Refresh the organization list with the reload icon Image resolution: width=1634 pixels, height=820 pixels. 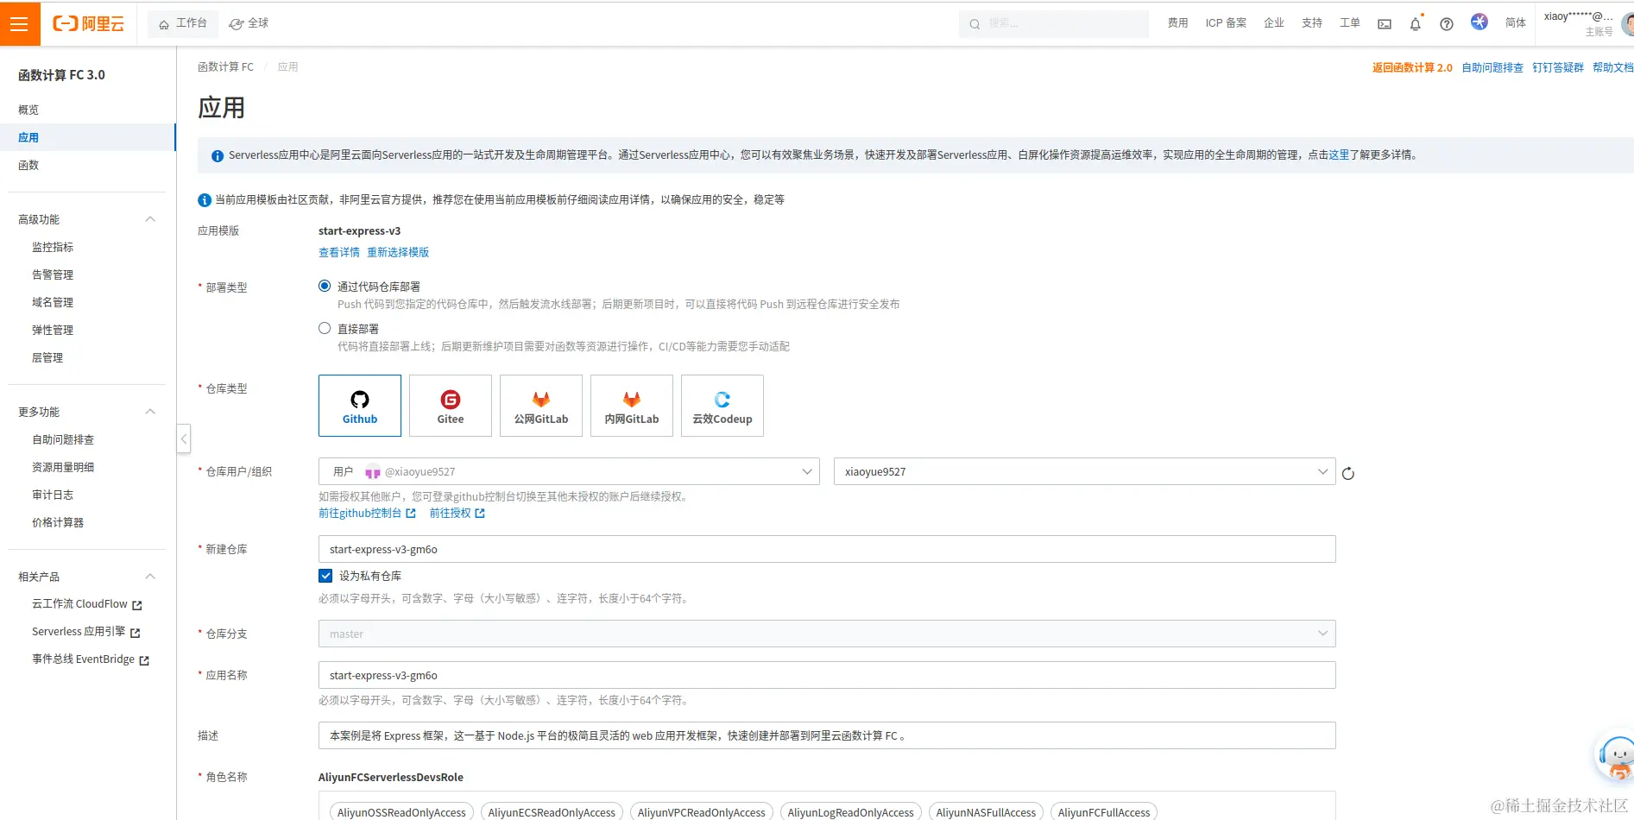pyautogui.click(x=1348, y=472)
